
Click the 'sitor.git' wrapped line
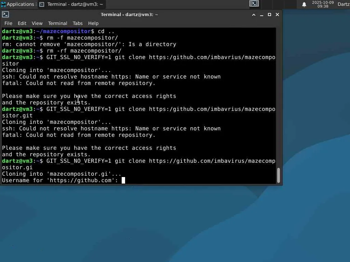tap(17, 116)
